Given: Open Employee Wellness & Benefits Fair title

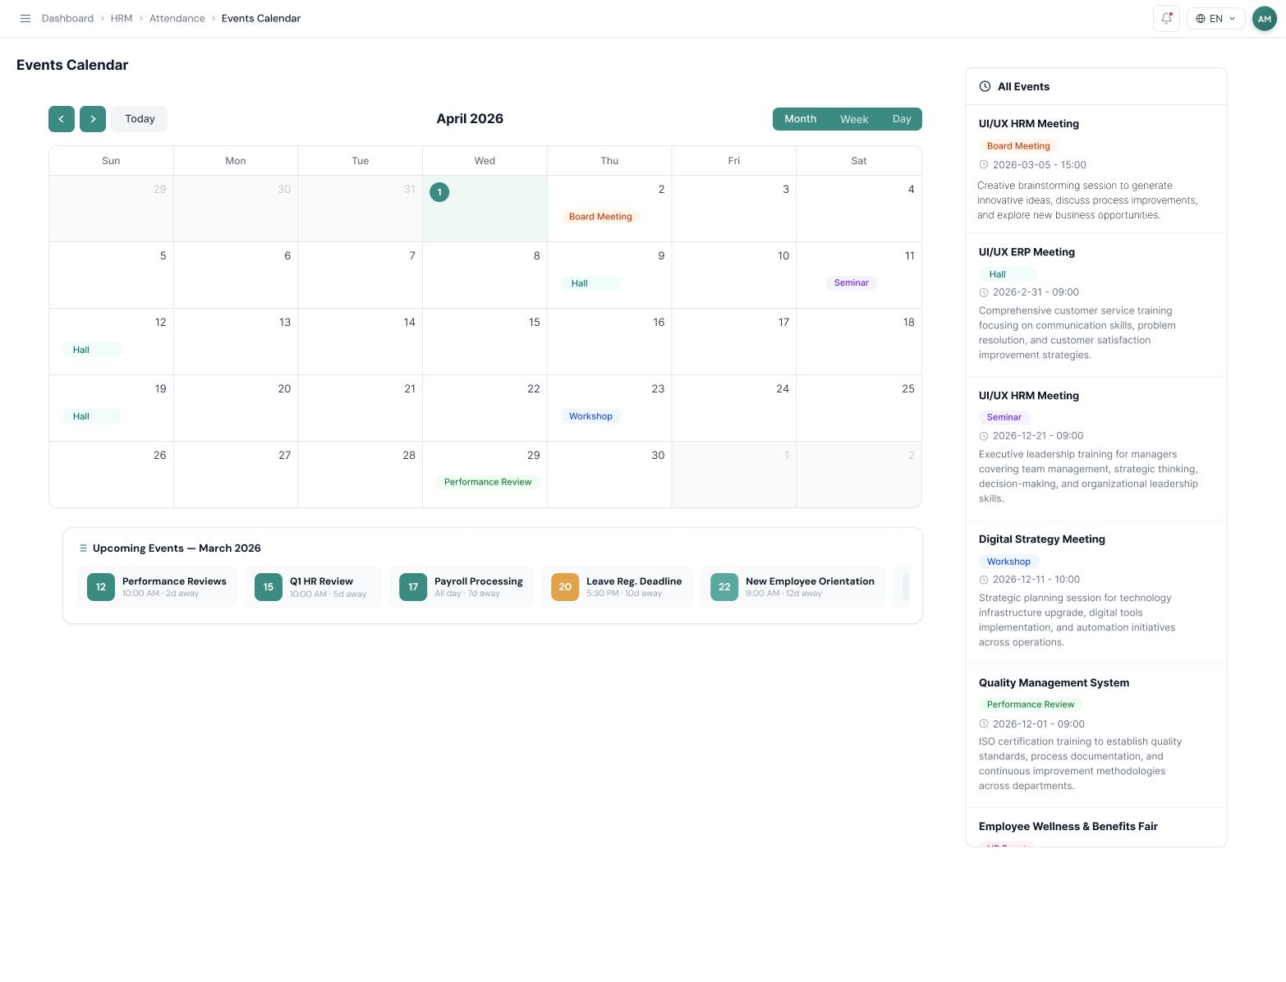Looking at the screenshot, I should point(1068,827).
